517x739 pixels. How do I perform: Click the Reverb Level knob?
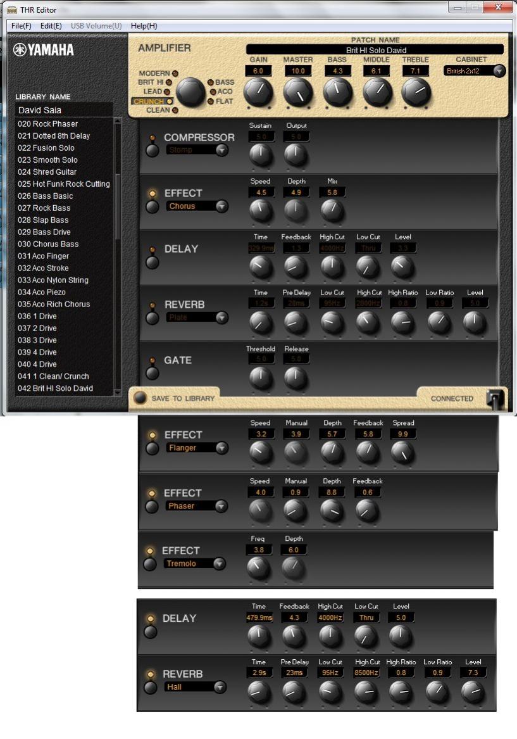pos(475,322)
